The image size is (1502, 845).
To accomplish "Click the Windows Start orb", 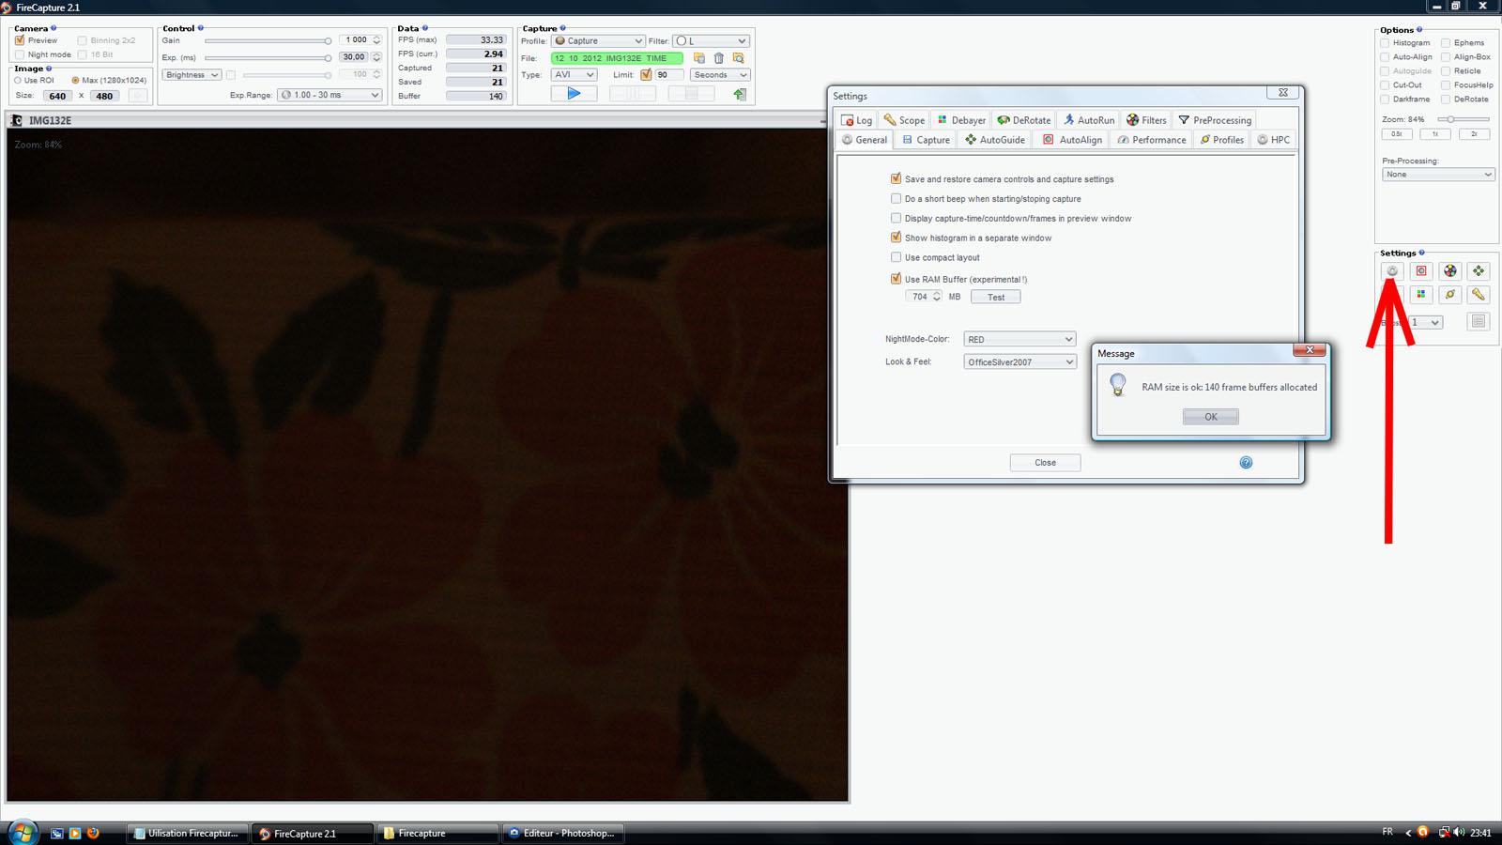I will click(x=23, y=832).
